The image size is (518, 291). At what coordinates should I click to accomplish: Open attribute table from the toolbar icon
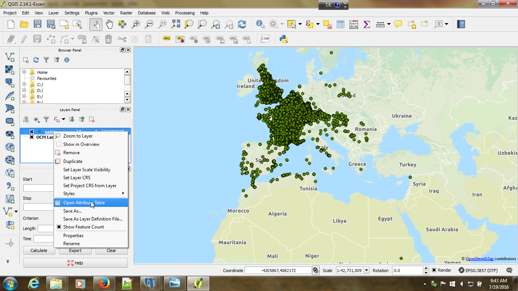click(x=341, y=24)
